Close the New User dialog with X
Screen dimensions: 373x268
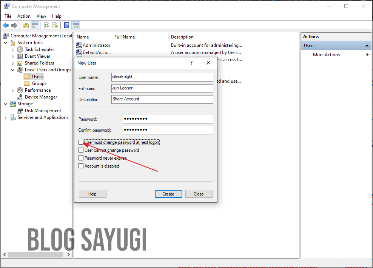click(208, 63)
